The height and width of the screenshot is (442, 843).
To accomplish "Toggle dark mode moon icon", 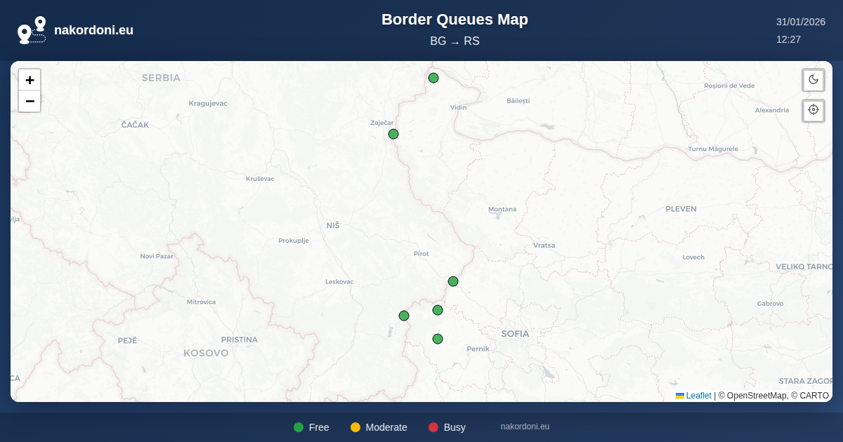I will [x=813, y=79].
